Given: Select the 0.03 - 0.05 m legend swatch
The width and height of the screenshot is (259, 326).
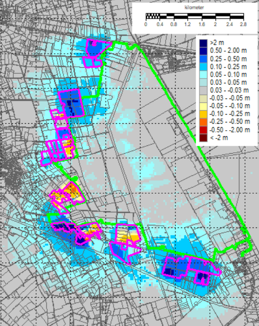Looking at the screenshot, I should coord(203,82).
